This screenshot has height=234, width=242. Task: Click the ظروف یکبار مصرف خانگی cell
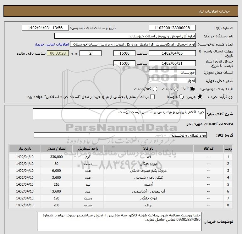tap(148, 171)
